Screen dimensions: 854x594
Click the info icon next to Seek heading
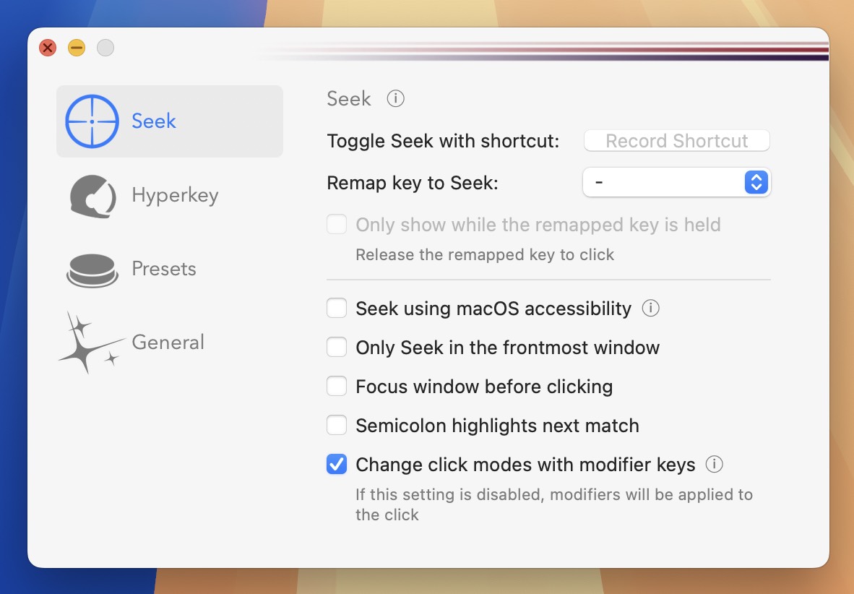coord(394,99)
